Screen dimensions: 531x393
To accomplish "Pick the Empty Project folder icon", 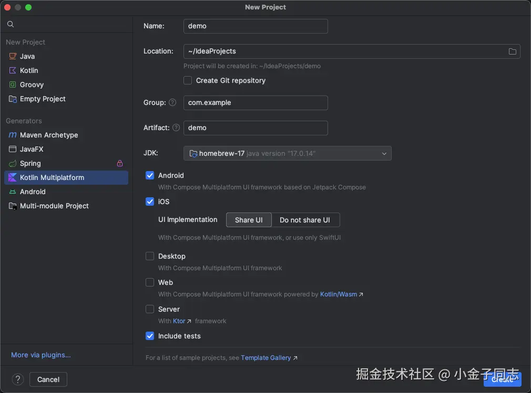I will pyautogui.click(x=13, y=99).
